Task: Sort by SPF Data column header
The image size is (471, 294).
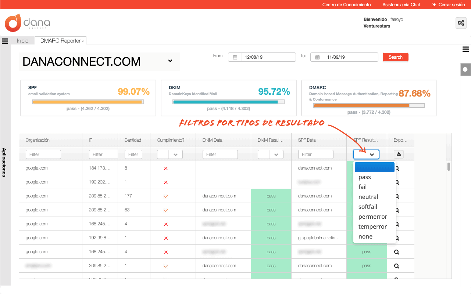Action: 319,140
